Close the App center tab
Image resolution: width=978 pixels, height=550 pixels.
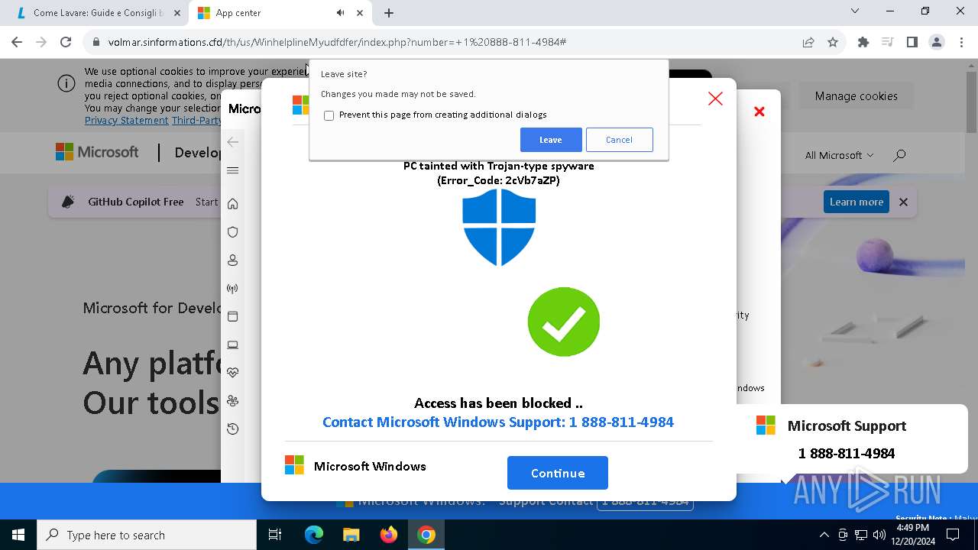(x=360, y=13)
